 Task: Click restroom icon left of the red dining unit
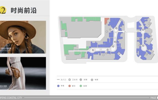click(107, 32)
